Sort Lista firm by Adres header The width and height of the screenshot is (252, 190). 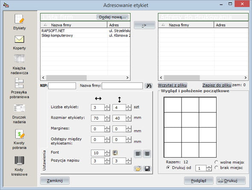pos(119,25)
